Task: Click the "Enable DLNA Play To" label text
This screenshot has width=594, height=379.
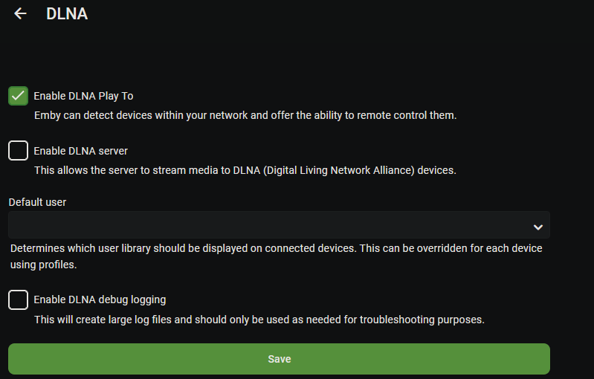Action: tap(83, 96)
